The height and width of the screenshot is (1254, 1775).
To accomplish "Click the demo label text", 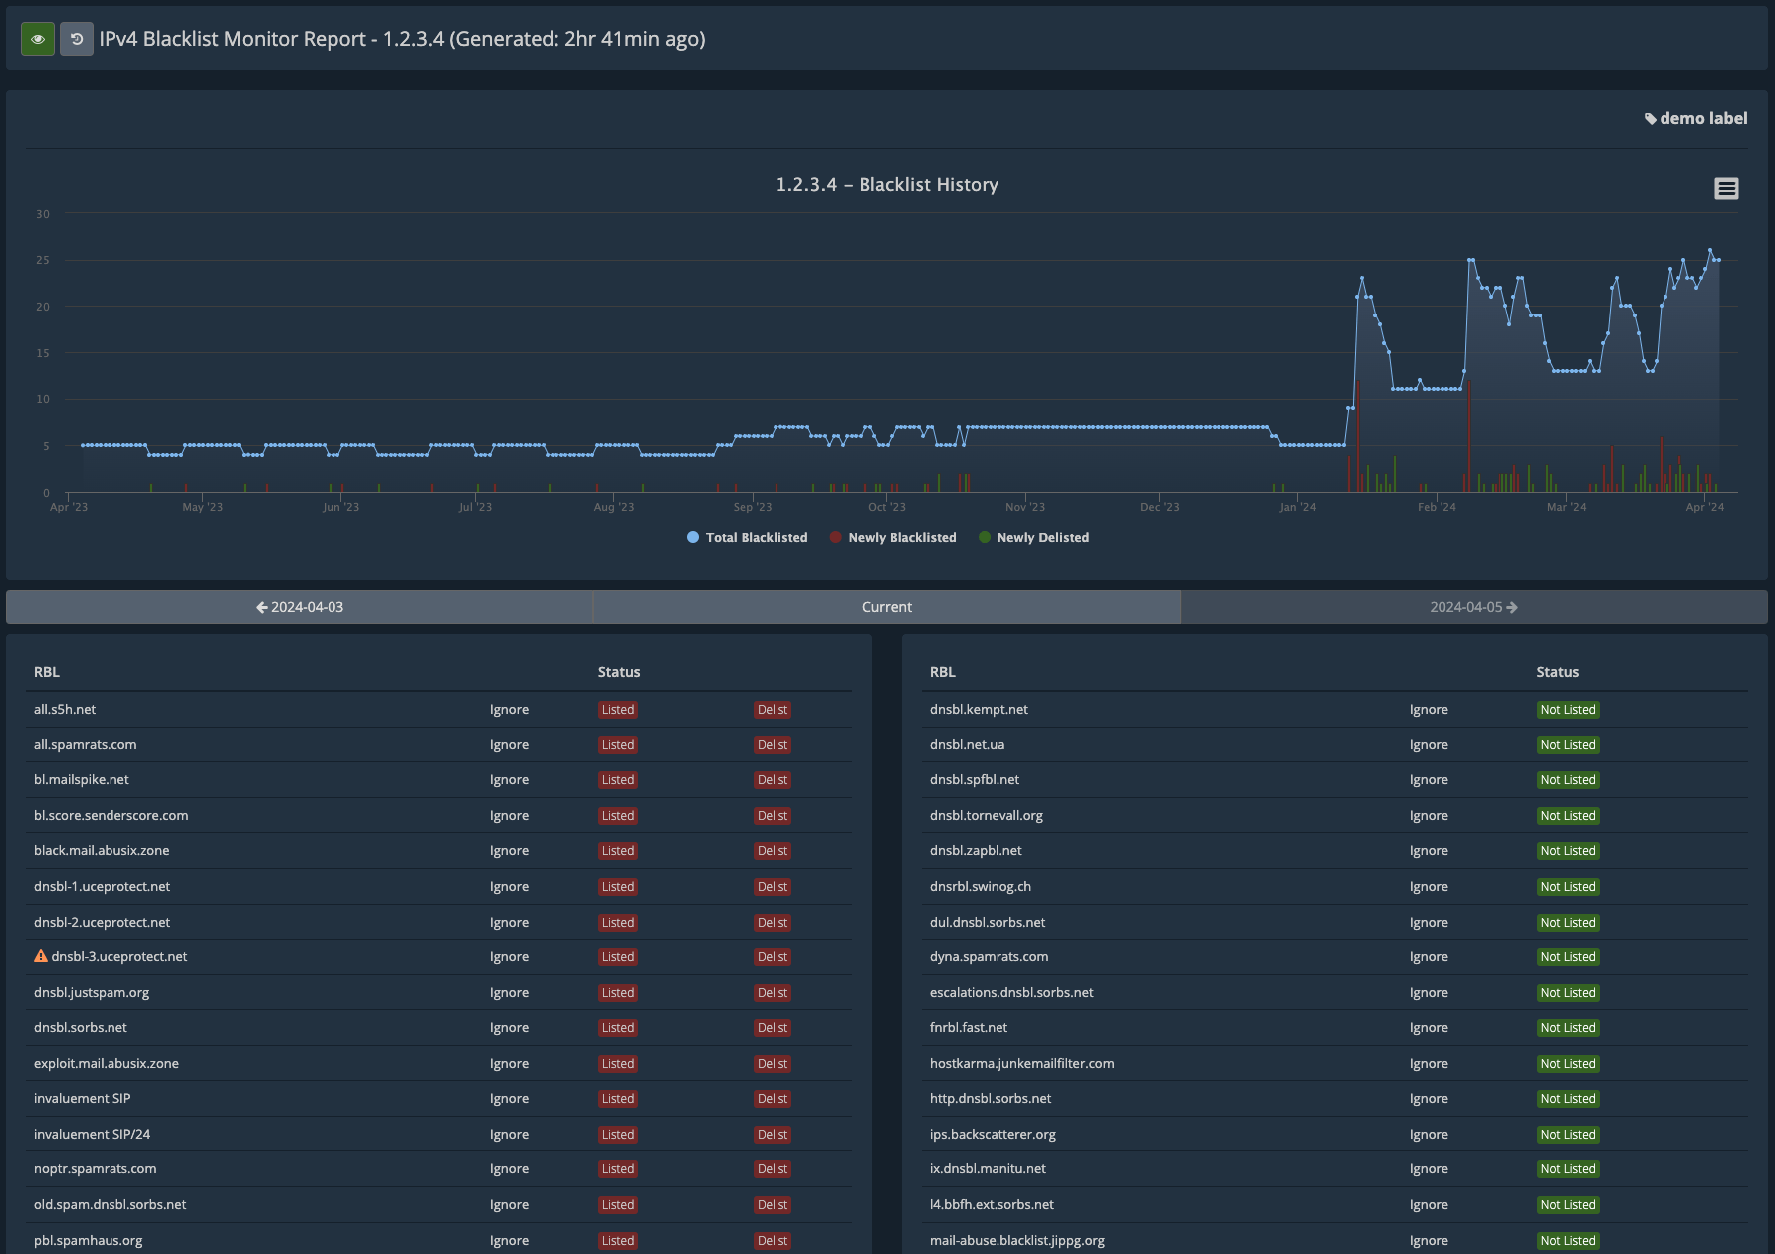I will point(1703,119).
